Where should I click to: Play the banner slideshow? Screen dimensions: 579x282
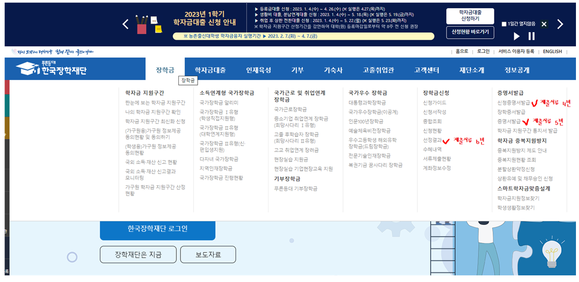pos(517,36)
